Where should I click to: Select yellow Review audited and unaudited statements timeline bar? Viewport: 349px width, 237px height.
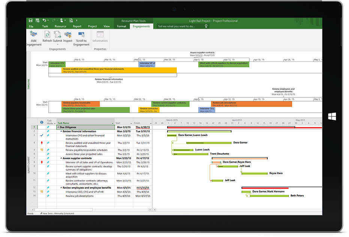click(x=119, y=70)
